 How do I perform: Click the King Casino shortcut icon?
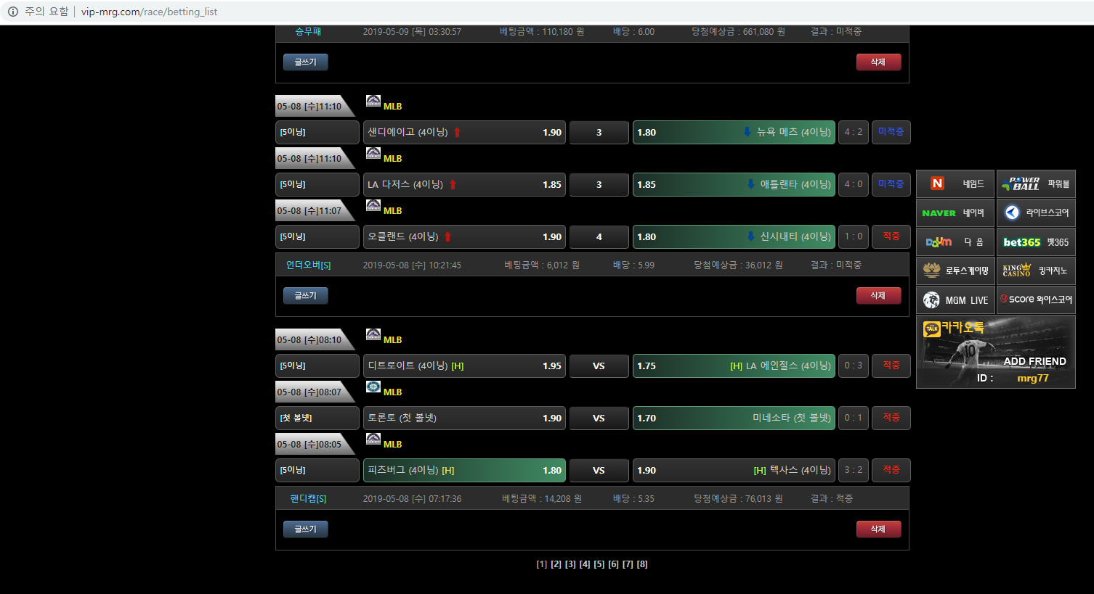tap(1035, 271)
